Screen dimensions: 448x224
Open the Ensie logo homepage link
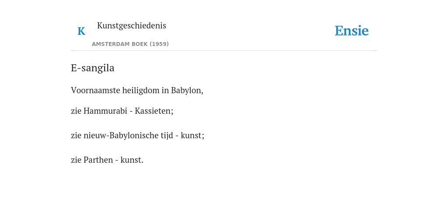coord(352,31)
